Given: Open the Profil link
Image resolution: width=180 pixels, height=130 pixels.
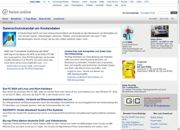Looking at the screenshot, I should [153, 13].
